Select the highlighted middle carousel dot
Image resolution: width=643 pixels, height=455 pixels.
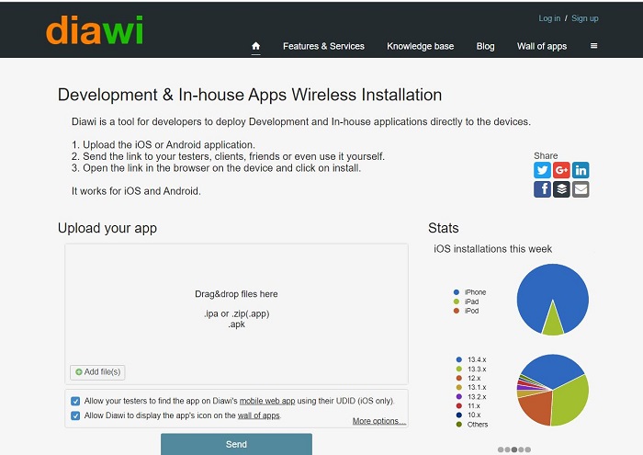click(514, 449)
